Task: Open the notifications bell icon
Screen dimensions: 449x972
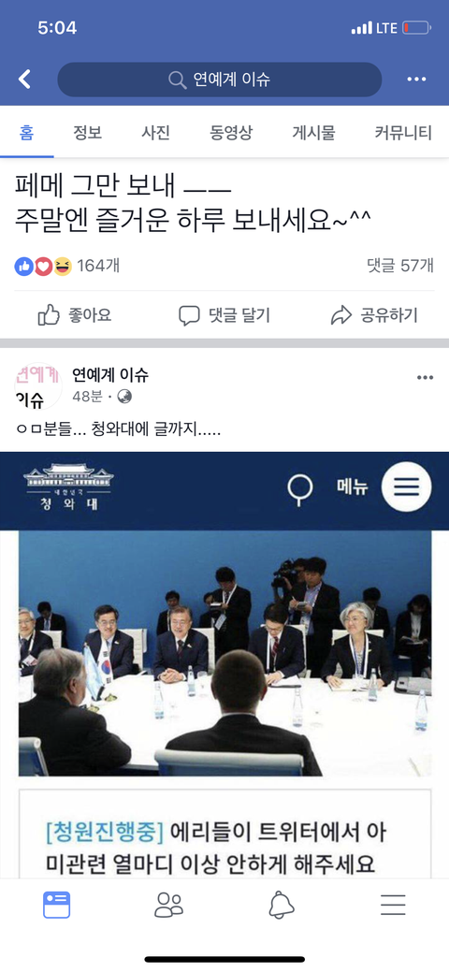Action: (x=281, y=905)
